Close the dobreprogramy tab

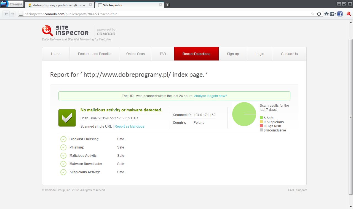point(91,5)
